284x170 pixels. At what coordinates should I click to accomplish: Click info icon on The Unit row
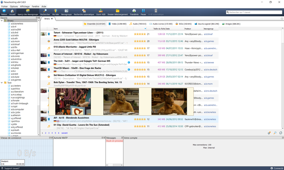(x=129, y=62)
